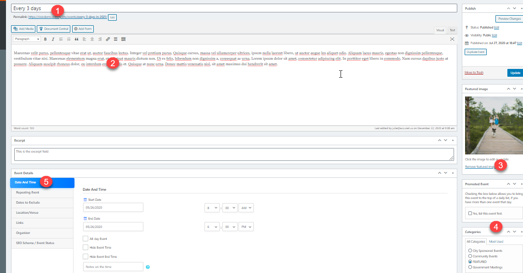Image resolution: width=523 pixels, height=273 pixels.
Task: Collapse the Excerpt panel
Action: [453, 140]
